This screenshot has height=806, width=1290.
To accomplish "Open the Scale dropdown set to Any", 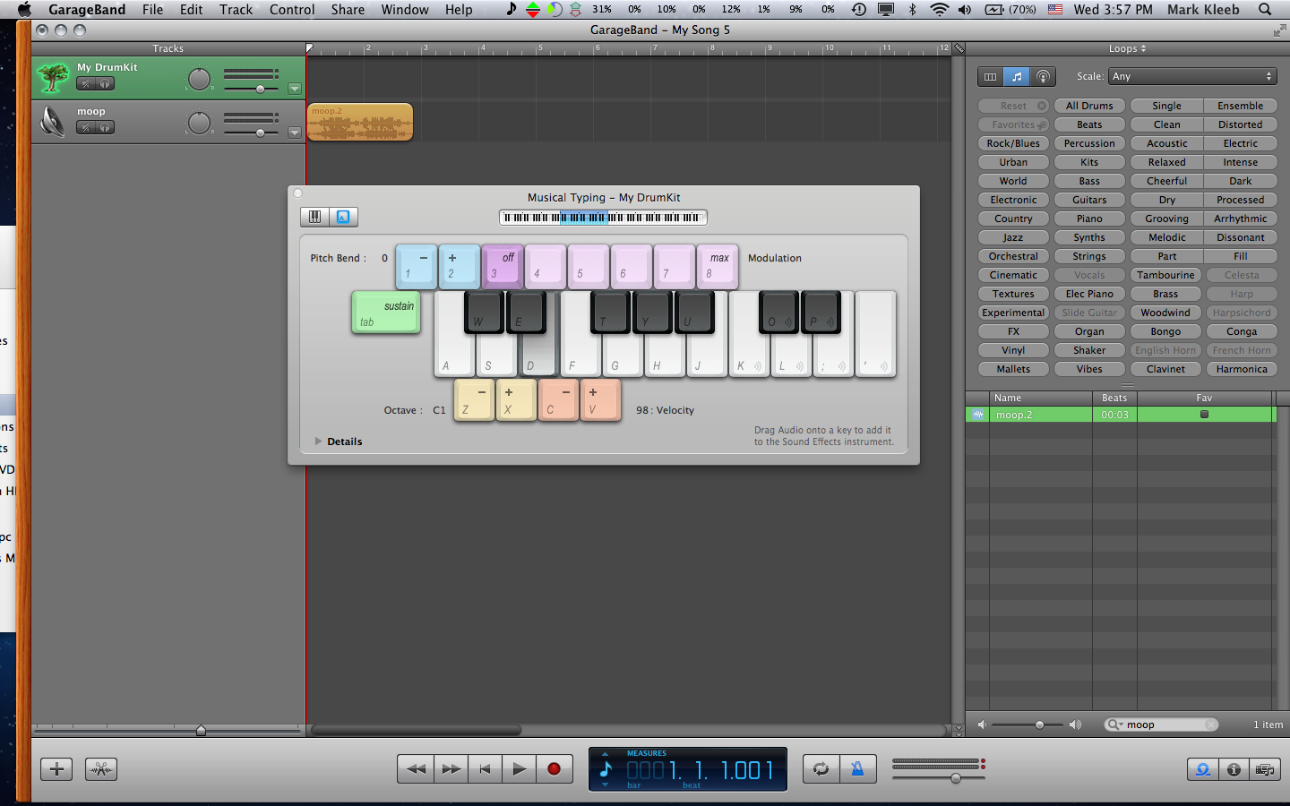I will [1191, 76].
